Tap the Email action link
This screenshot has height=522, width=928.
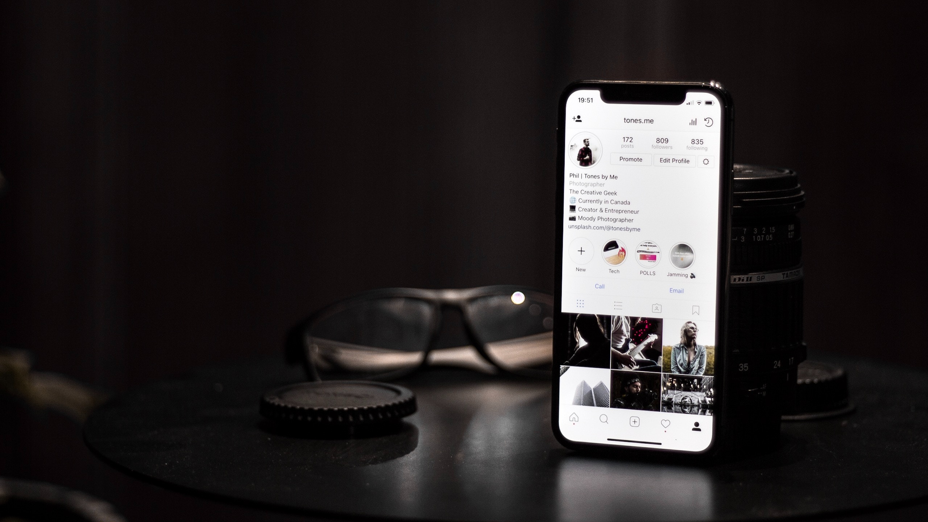[676, 290]
